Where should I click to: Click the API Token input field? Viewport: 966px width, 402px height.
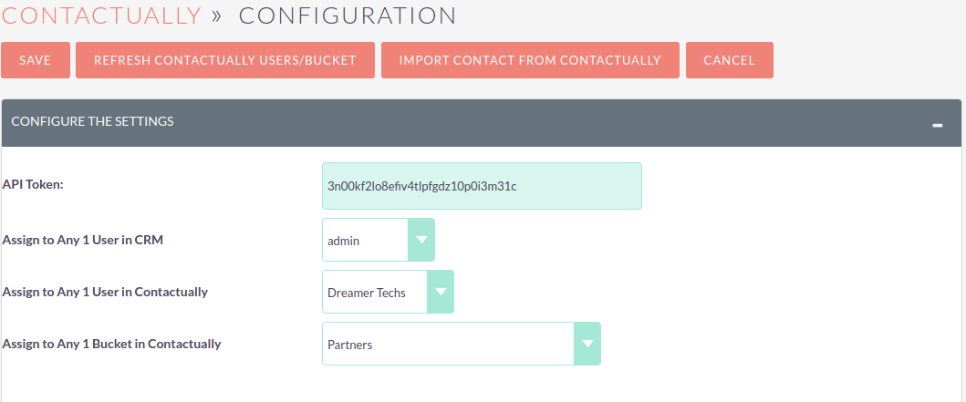tap(482, 186)
